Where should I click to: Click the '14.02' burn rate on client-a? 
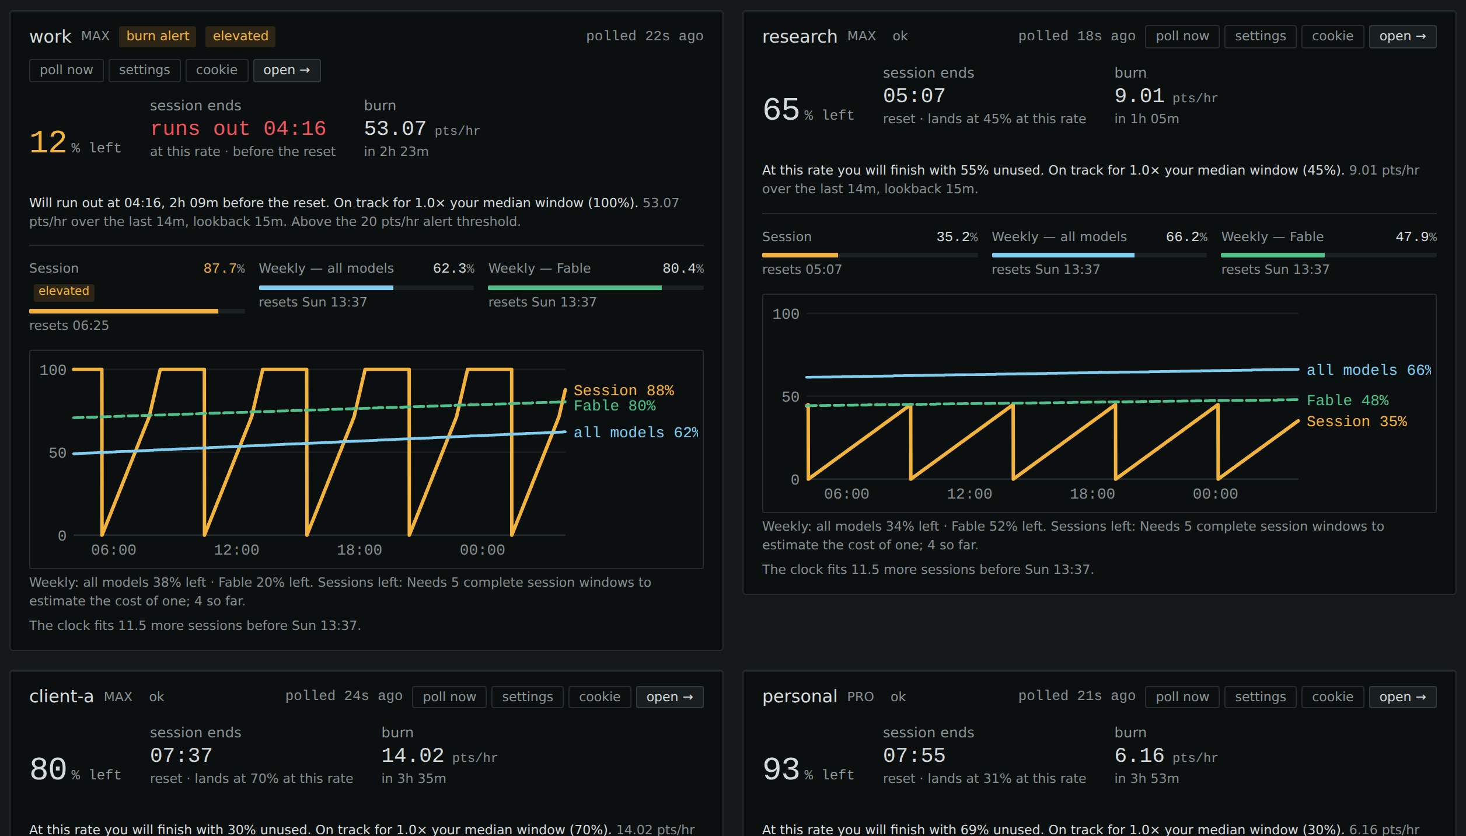tap(413, 755)
